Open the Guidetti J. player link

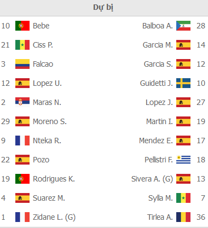coord(157,83)
